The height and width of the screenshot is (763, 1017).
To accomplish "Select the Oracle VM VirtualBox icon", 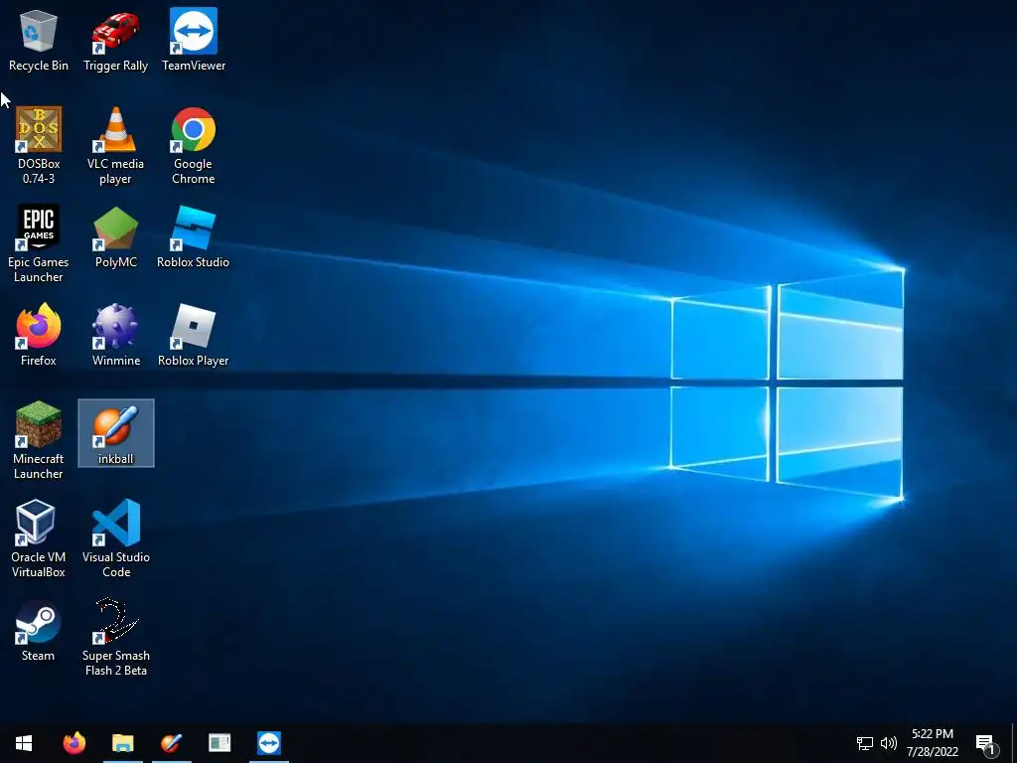I will (39, 538).
